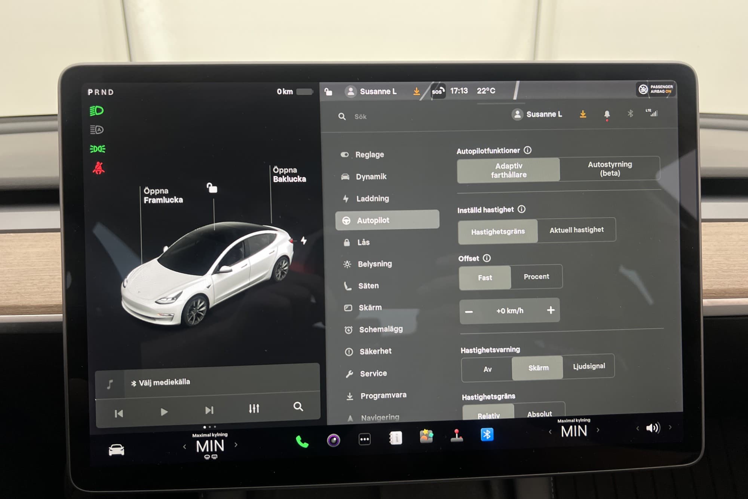Tap the LTE signal strength icon
This screenshot has height=499, width=748.
(652, 112)
